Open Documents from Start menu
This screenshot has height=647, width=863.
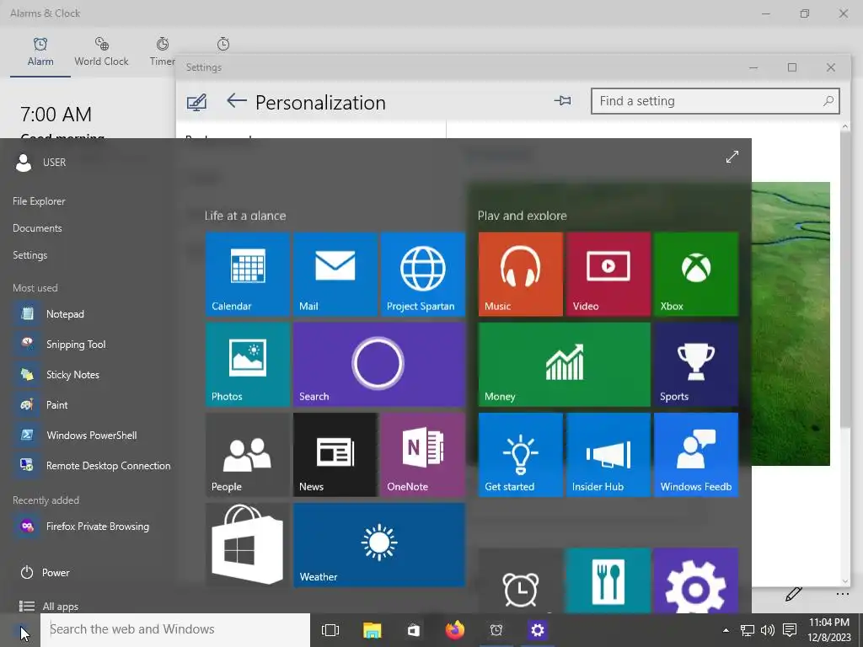(37, 227)
